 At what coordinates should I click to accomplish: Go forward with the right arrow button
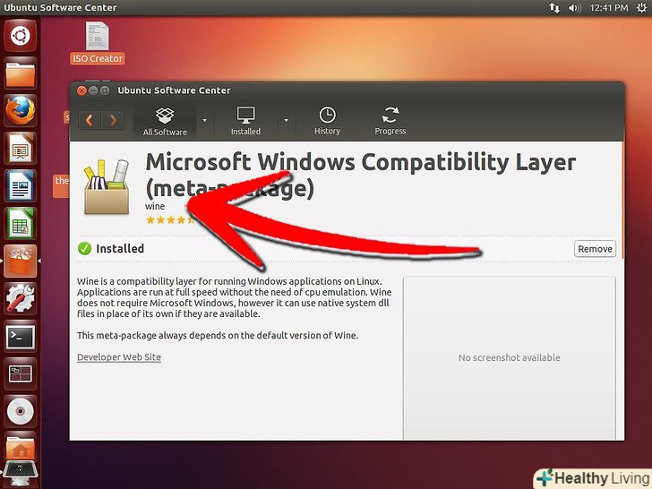click(113, 121)
